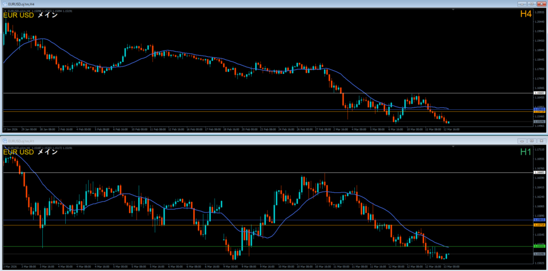Click the H1 chart window title icon
Screen dimensions: 548x271
5,141
